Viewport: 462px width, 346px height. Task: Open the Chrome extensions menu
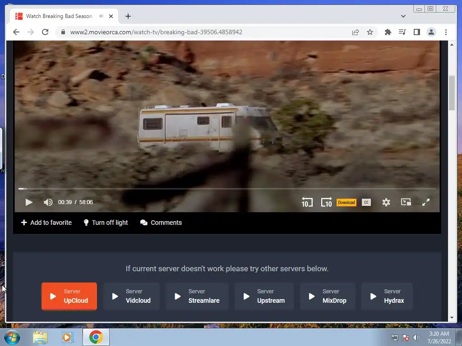click(x=388, y=32)
